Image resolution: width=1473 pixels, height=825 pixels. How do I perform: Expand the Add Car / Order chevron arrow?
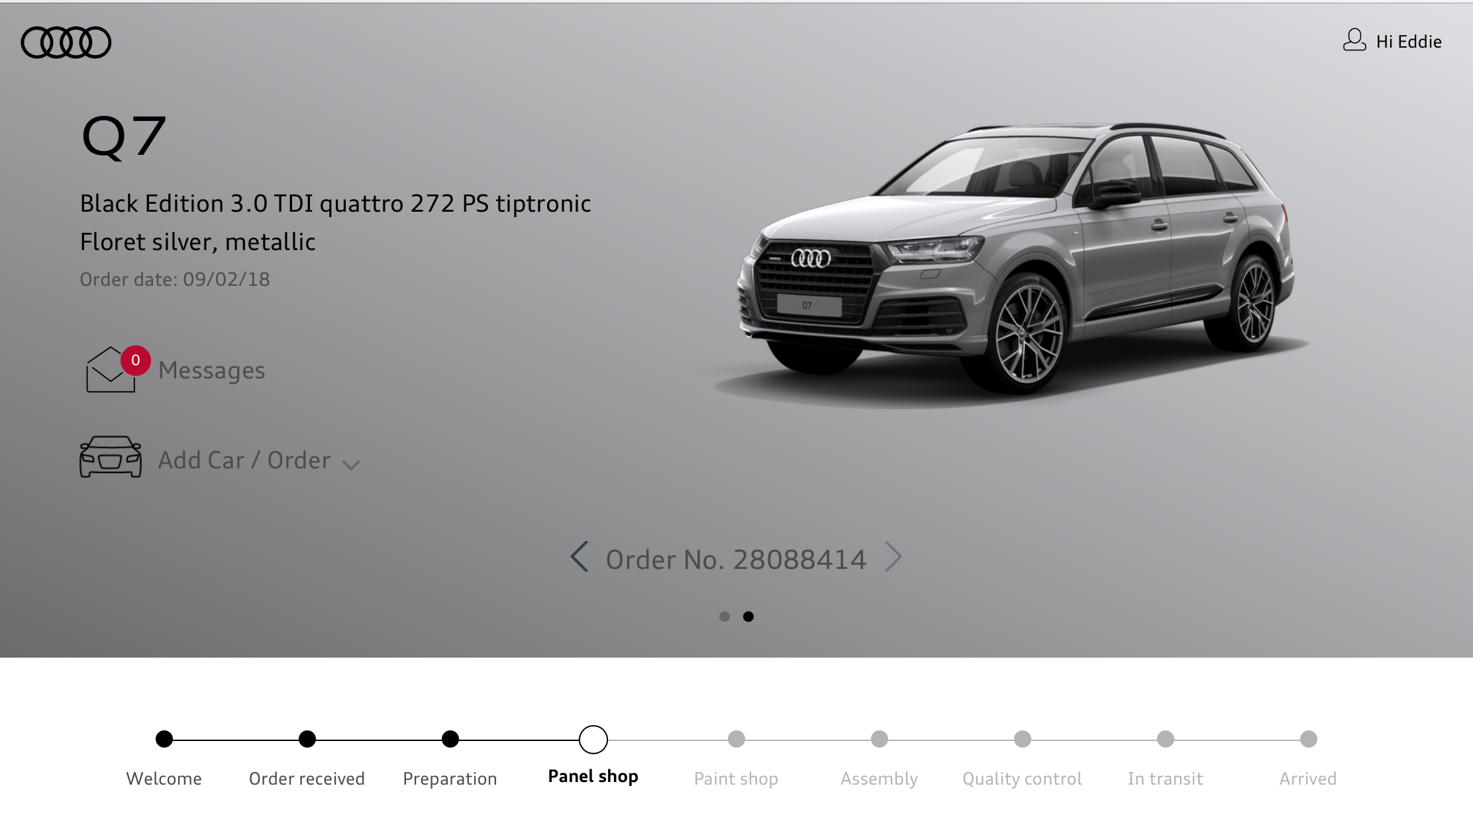[x=351, y=465]
